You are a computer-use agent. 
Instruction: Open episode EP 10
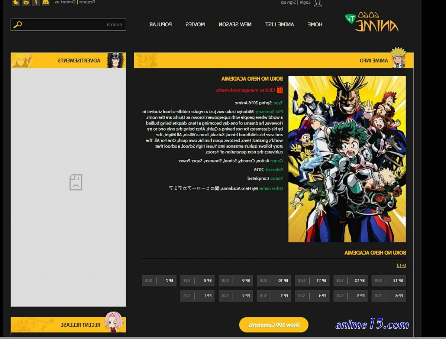click(x=274, y=280)
